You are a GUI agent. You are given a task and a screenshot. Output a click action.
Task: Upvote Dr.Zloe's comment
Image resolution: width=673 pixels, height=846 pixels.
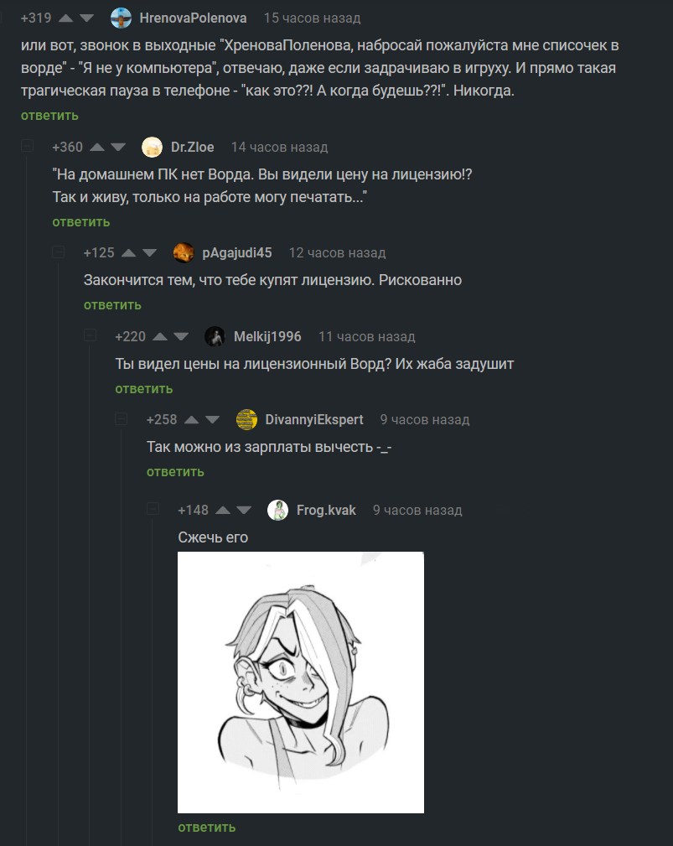pos(97,148)
